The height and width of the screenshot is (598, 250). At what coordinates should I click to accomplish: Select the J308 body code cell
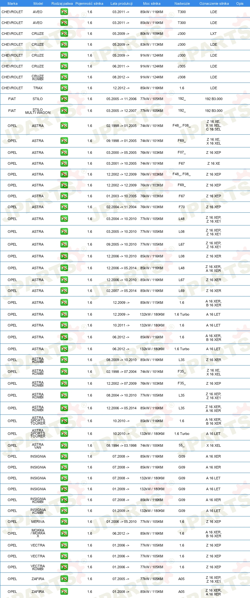182,77
